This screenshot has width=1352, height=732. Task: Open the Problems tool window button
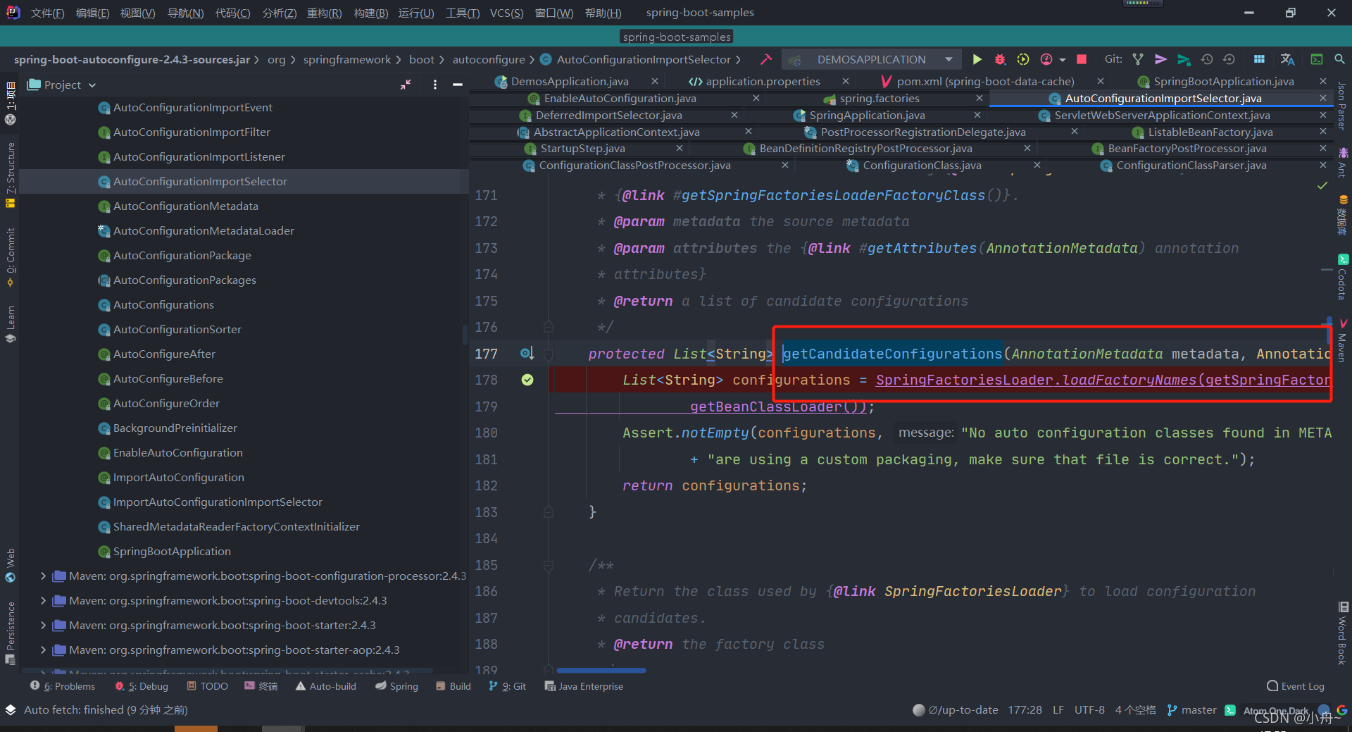[63, 686]
